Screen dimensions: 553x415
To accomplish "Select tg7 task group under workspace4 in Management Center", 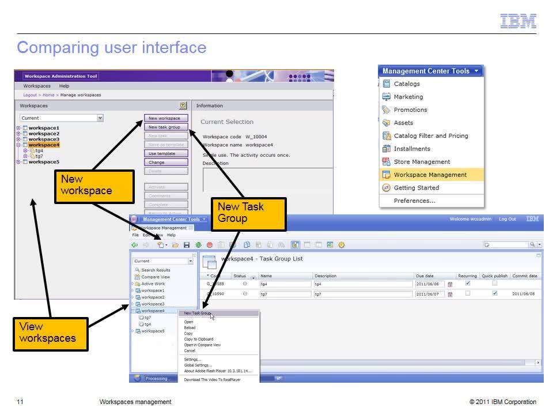I will pos(145,318).
